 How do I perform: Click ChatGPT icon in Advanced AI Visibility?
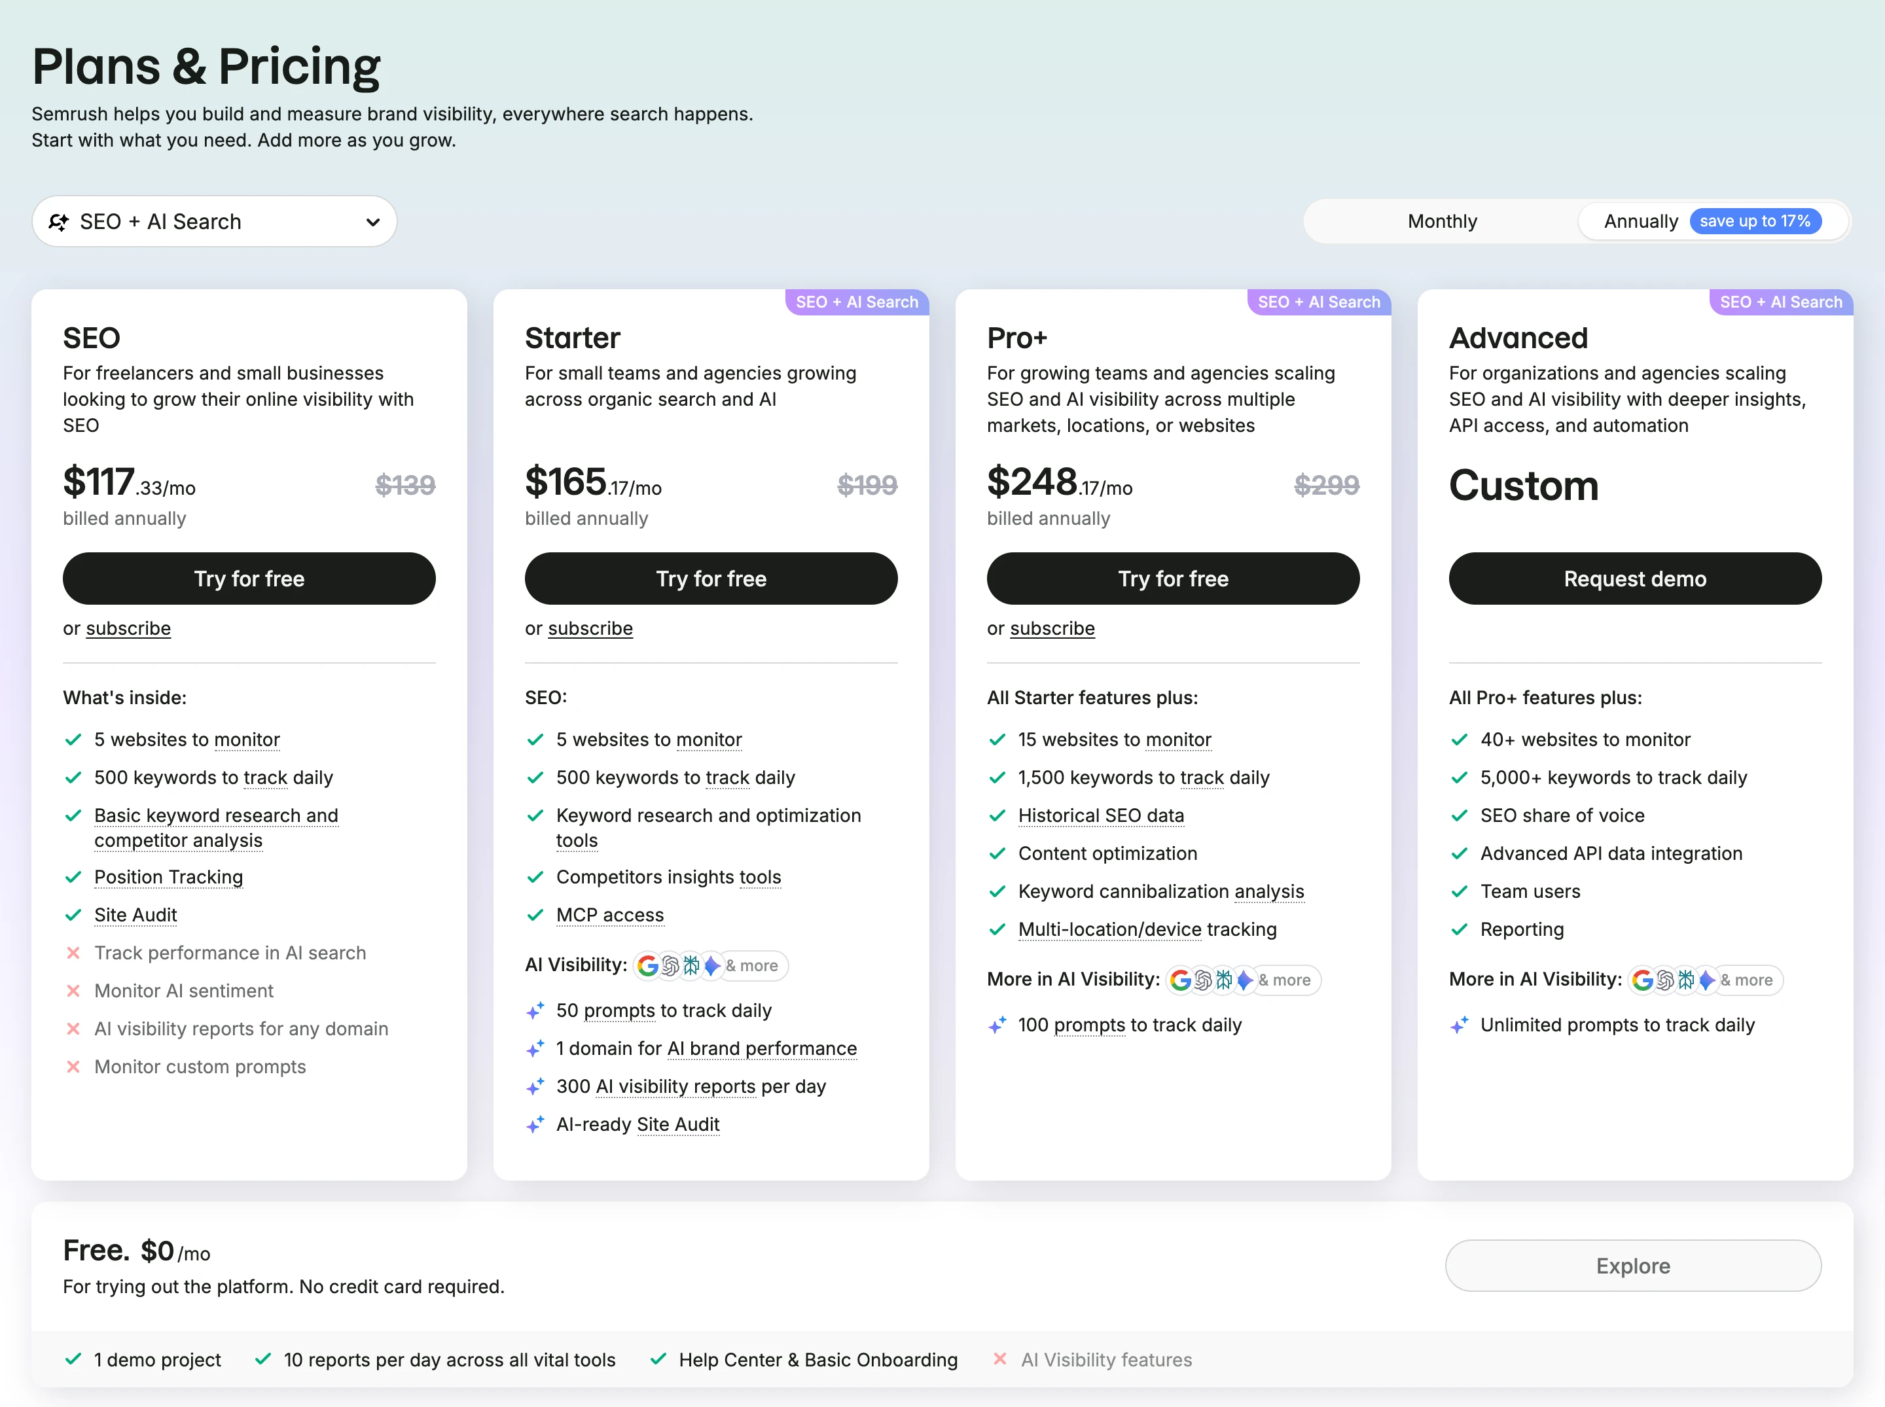[1665, 980]
